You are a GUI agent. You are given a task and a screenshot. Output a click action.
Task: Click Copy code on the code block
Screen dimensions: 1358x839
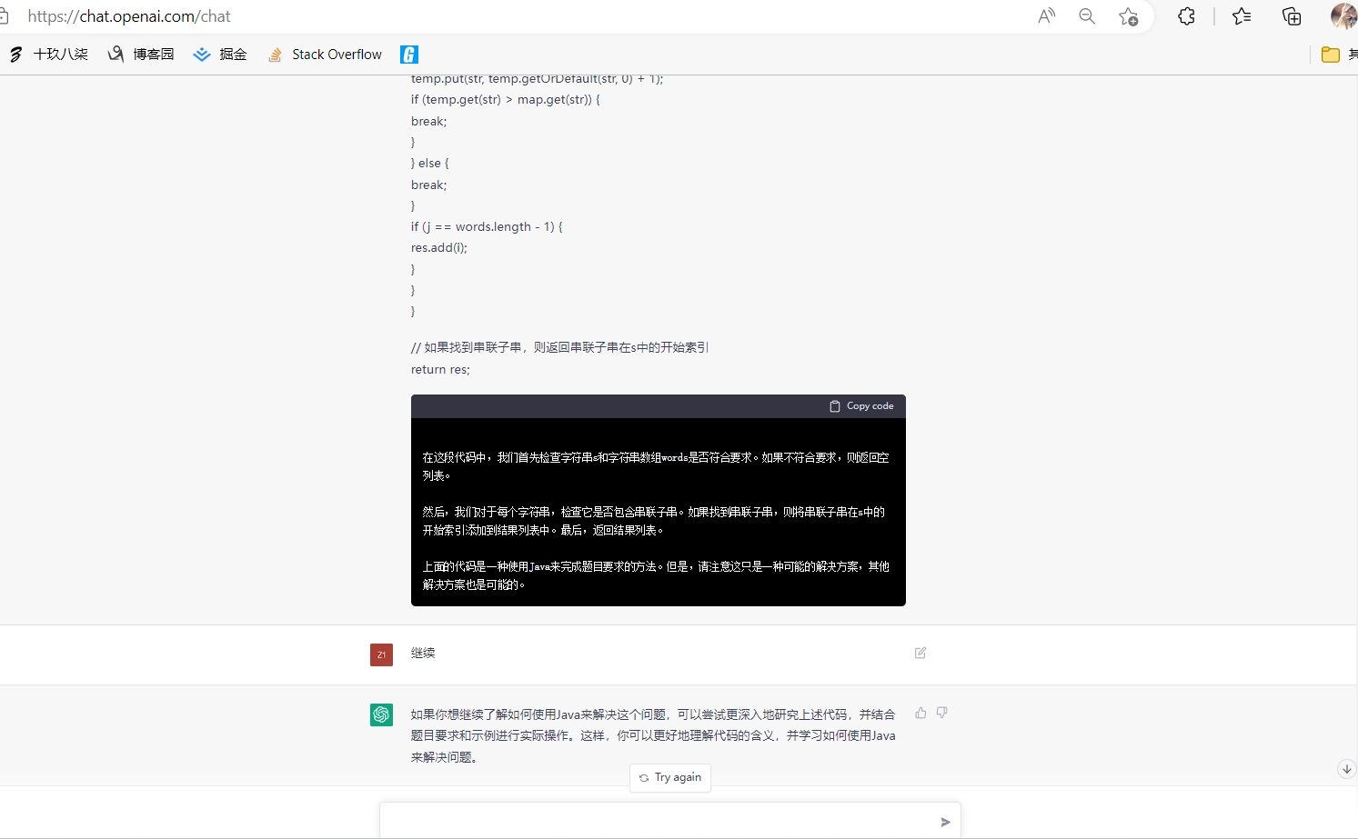click(x=860, y=406)
